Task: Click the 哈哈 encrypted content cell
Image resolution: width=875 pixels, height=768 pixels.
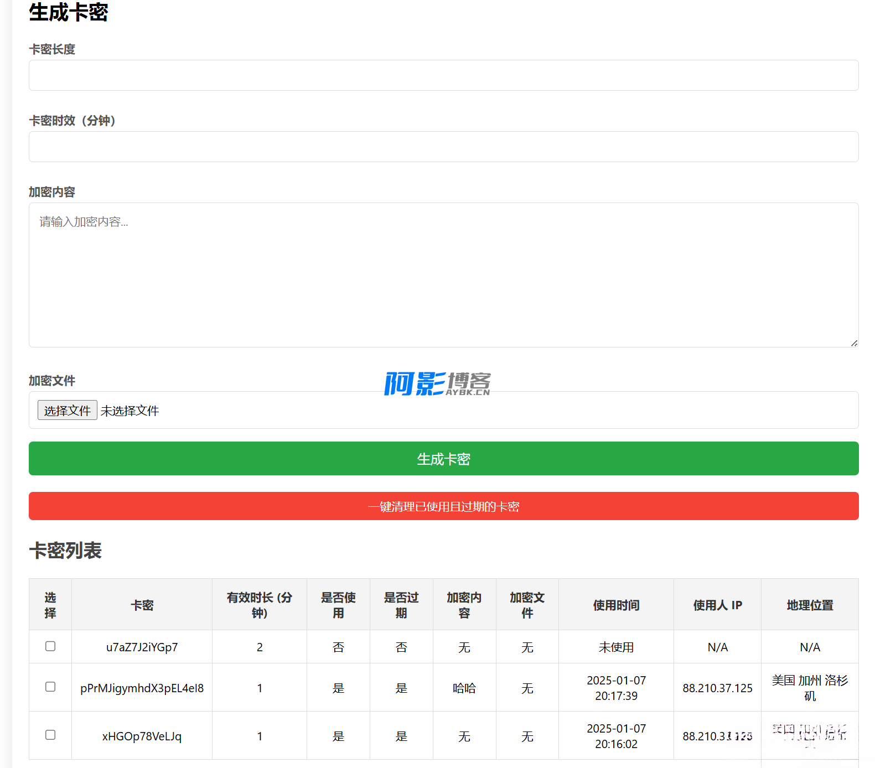Action: click(x=464, y=688)
